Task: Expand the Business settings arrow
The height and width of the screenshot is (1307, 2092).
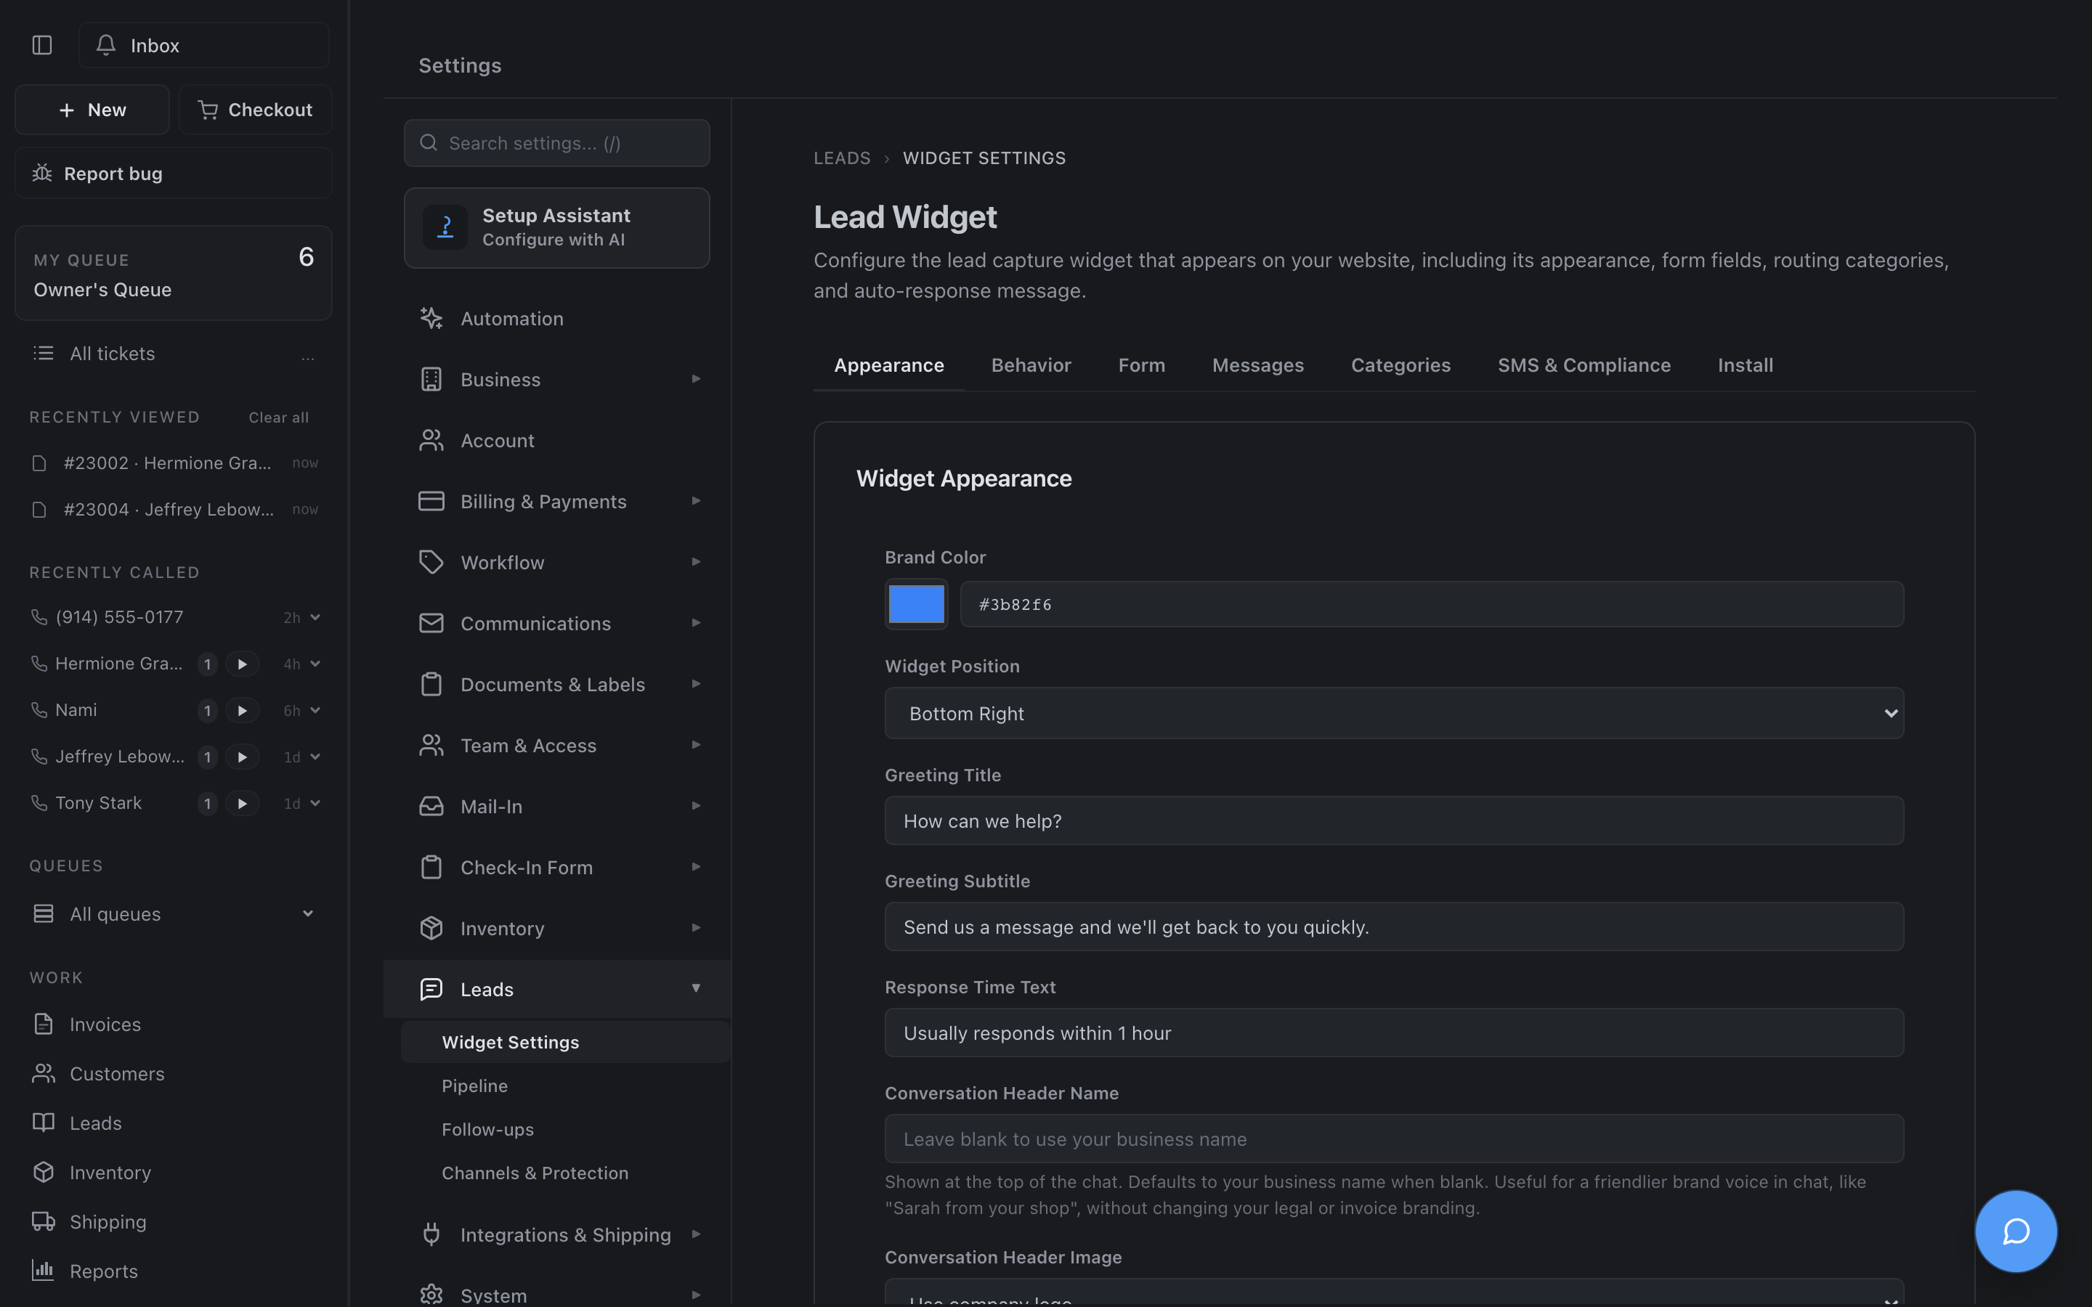Action: [696, 380]
